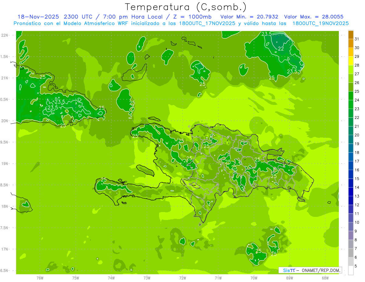Click the 6 label on the colour scale
The image size is (365, 282).
tap(356, 257)
